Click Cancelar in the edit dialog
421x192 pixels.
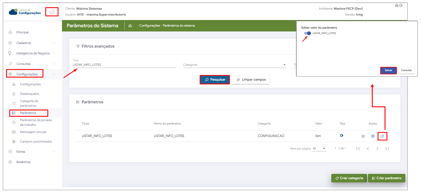tap(406, 70)
